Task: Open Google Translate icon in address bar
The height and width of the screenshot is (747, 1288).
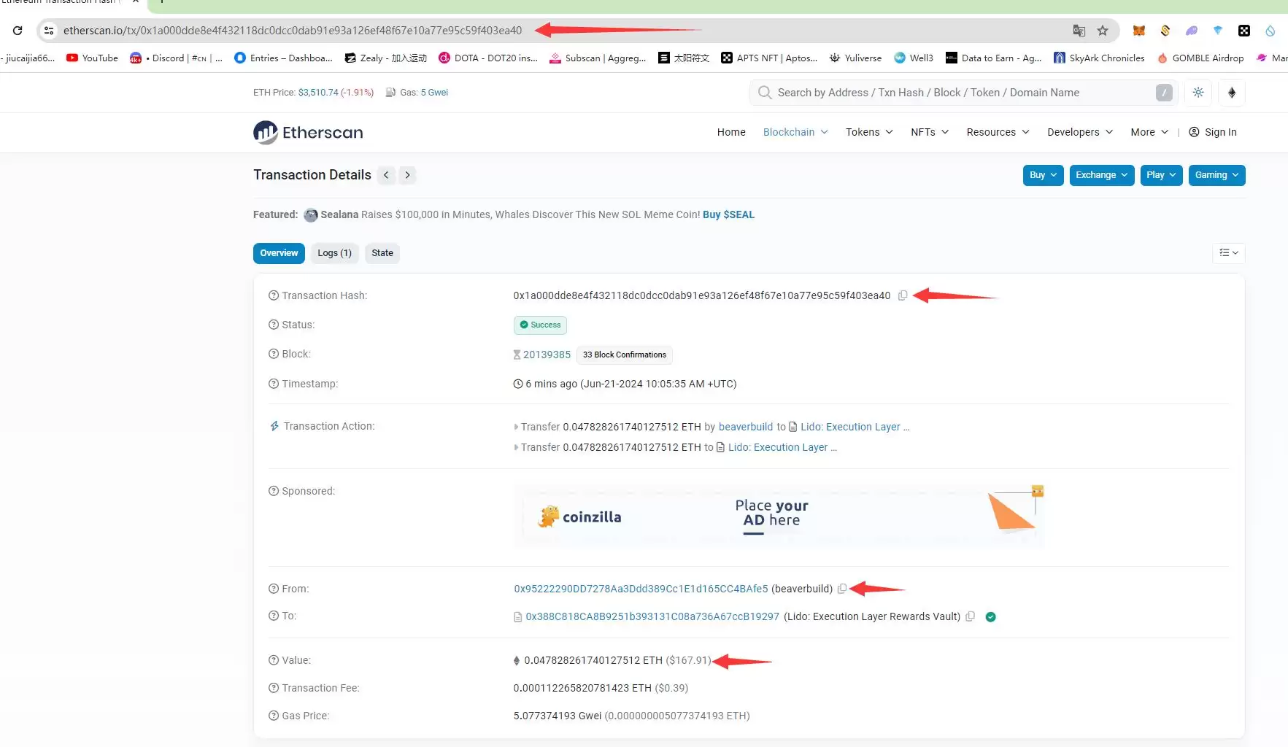Action: pos(1079,31)
